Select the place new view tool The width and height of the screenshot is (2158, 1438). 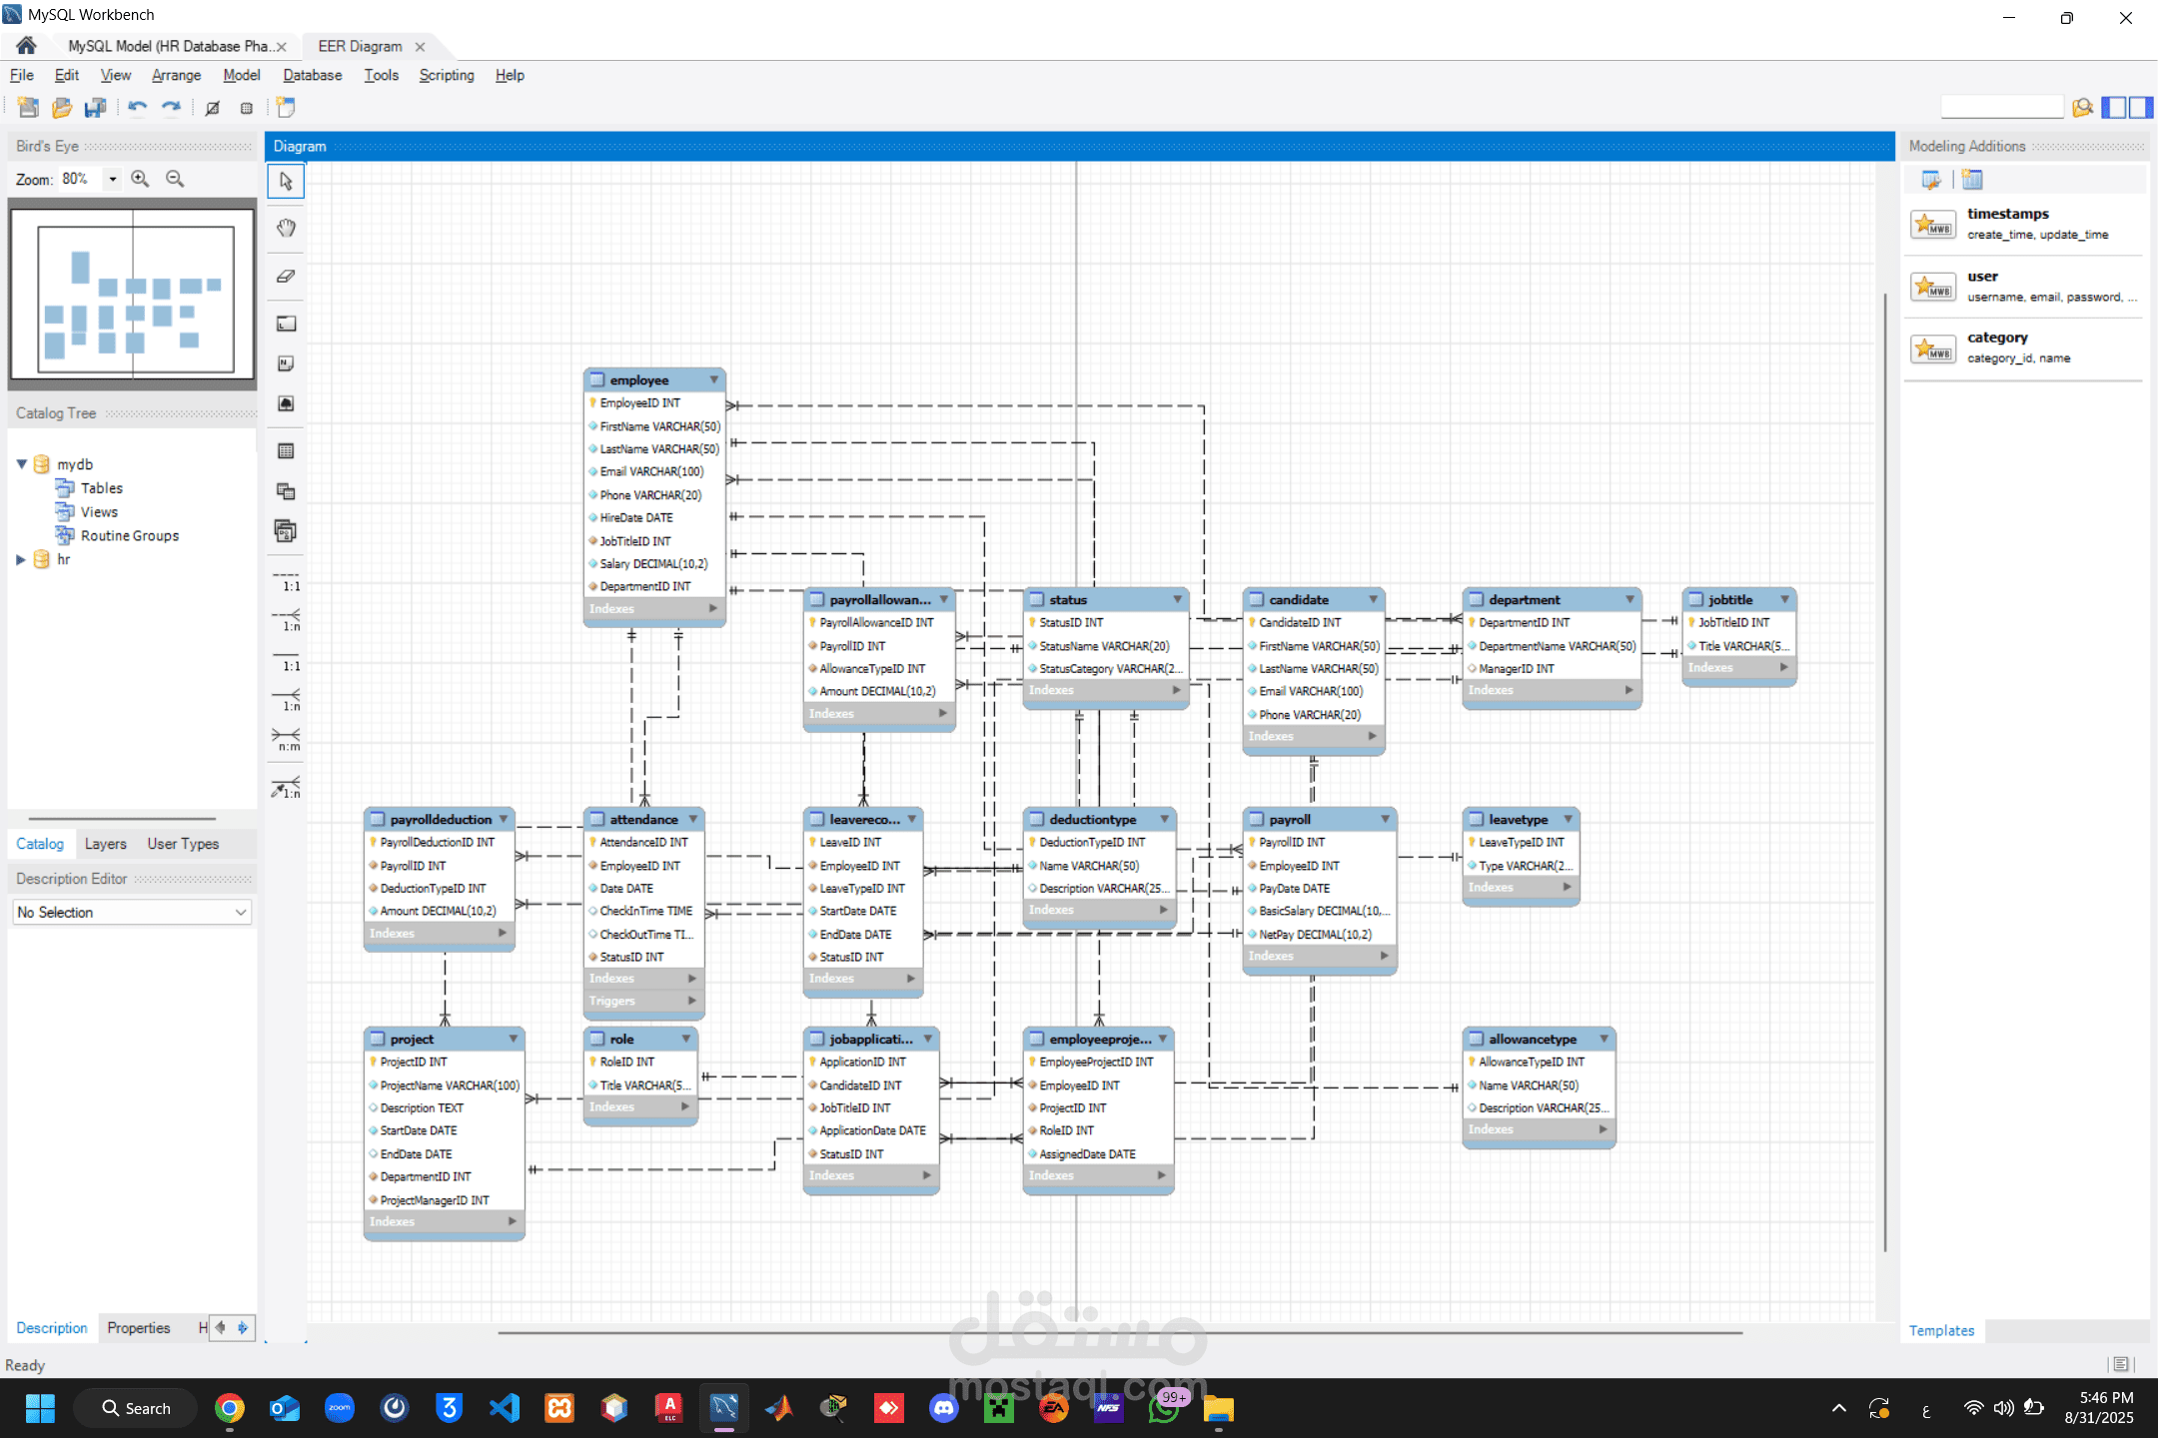(x=286, y=491)
